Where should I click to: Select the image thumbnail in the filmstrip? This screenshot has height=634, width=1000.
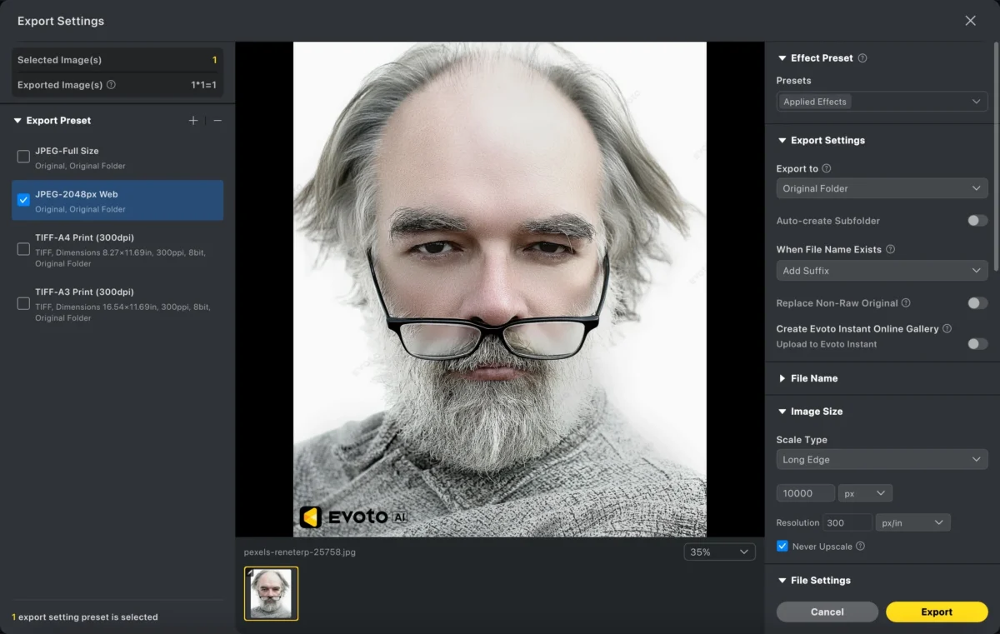point(271,593)
